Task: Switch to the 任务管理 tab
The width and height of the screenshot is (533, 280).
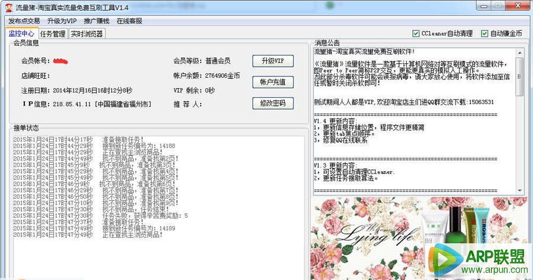Action: [53, 34]
